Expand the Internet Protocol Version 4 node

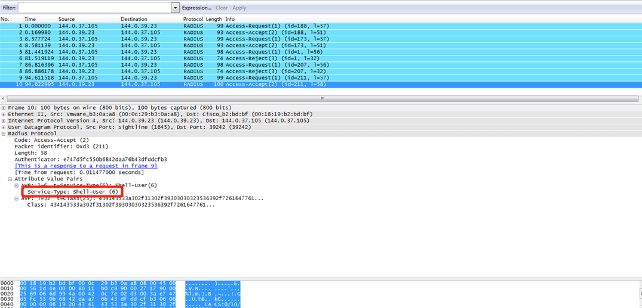(4, 120)
